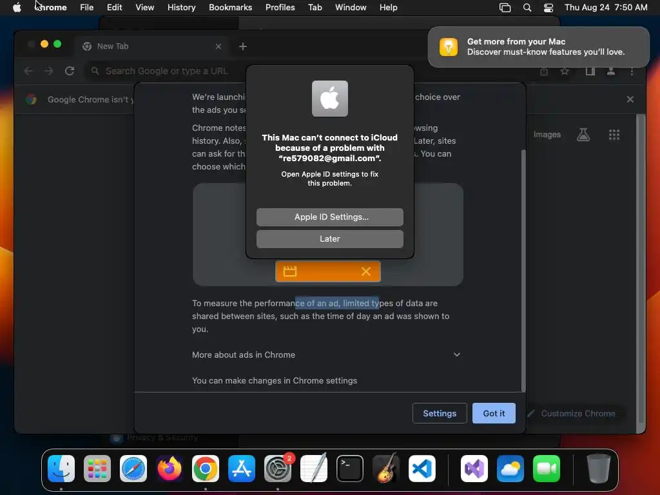The image size is (660, 495).
Task: Open Apple ID Settings from the iCloud alert
Action: 329,217
